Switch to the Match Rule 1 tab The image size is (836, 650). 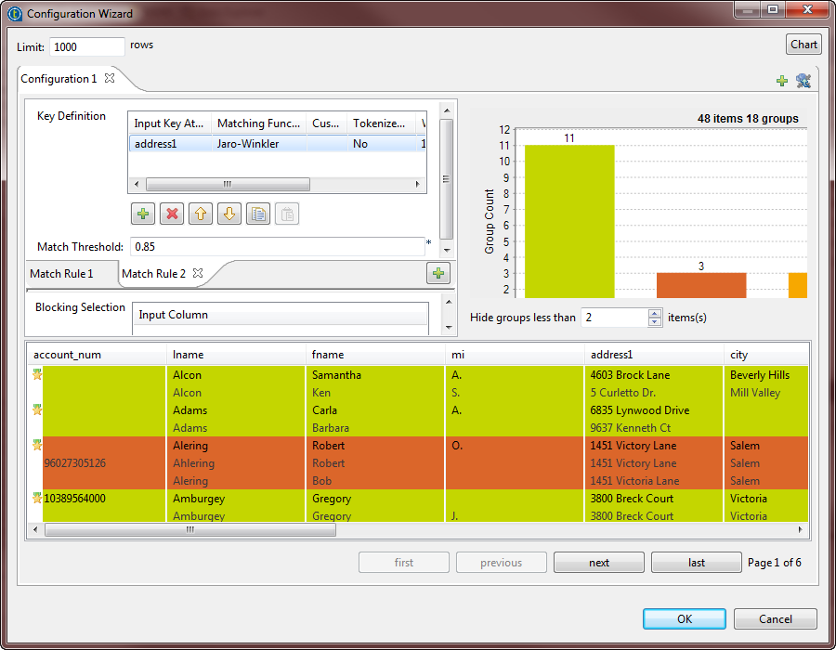point(62,274)
